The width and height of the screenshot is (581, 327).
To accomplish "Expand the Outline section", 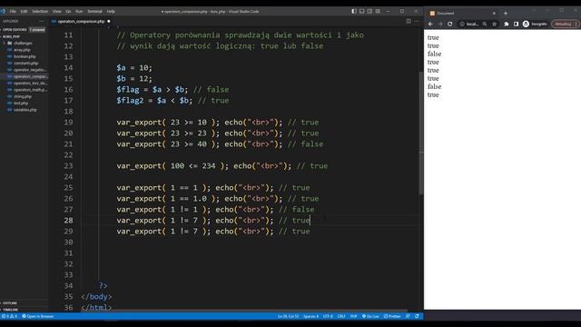I will [x=10, y=303].
